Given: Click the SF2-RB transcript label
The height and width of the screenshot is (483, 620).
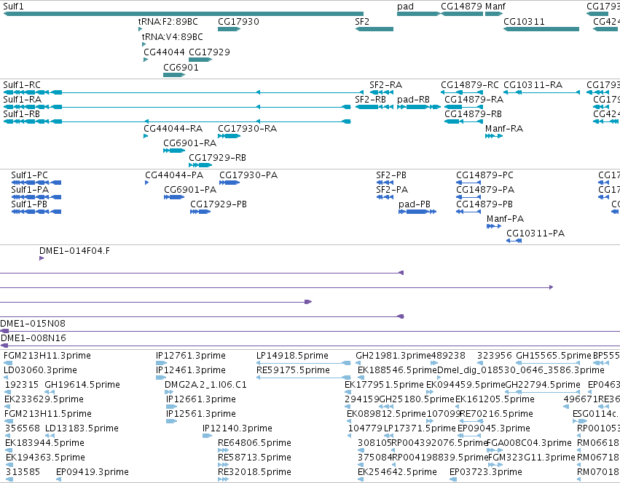Looking at the screenshot, I should (x=371, y=99).
